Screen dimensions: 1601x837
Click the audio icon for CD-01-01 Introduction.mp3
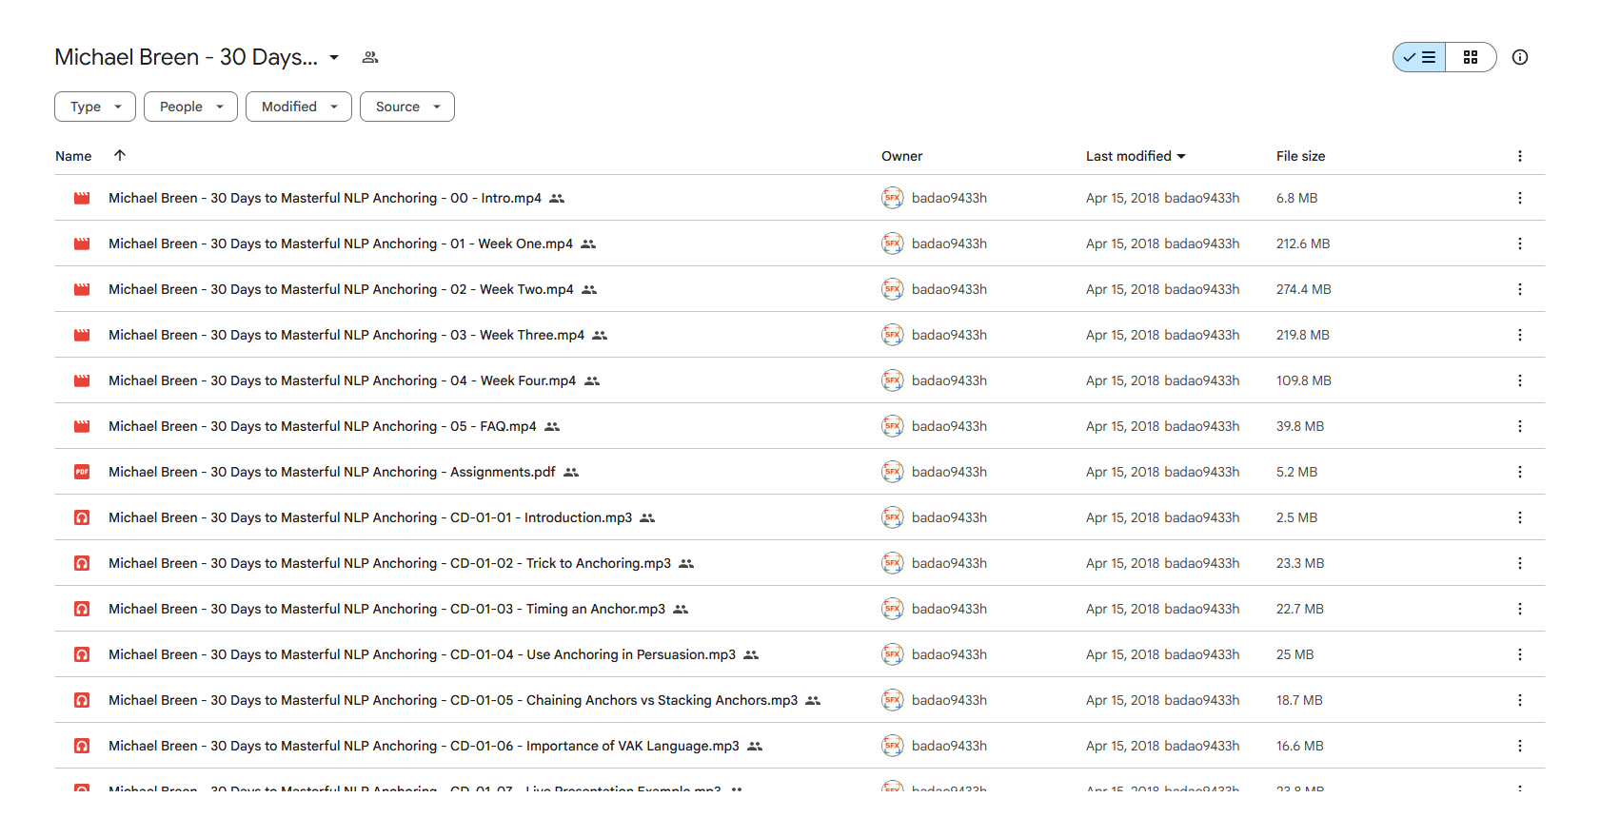coord(82,517)
